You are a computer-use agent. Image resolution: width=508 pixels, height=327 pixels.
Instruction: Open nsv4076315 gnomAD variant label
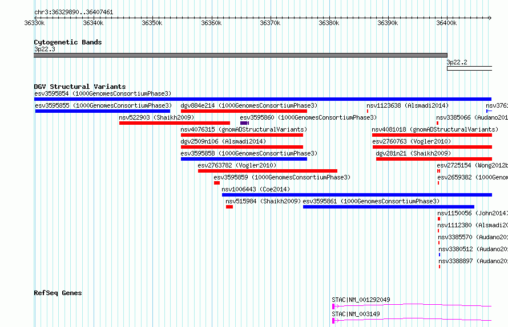(x=244, y=130)
